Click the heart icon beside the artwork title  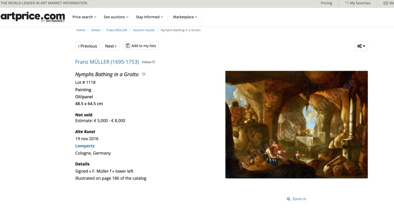(x=143, y=74)
